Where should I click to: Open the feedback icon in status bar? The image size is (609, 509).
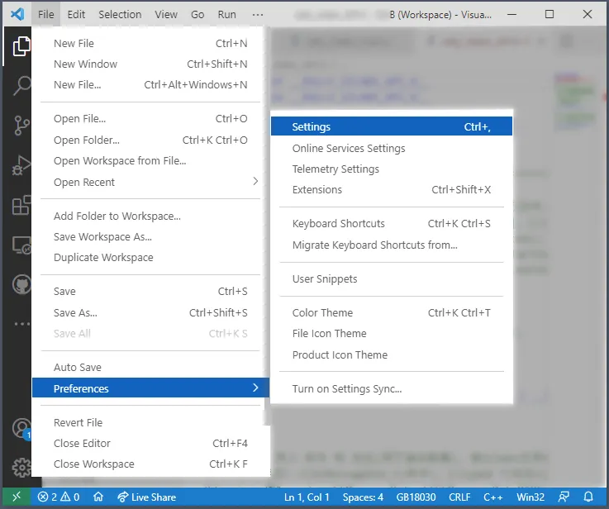click(x=564, y=497)
